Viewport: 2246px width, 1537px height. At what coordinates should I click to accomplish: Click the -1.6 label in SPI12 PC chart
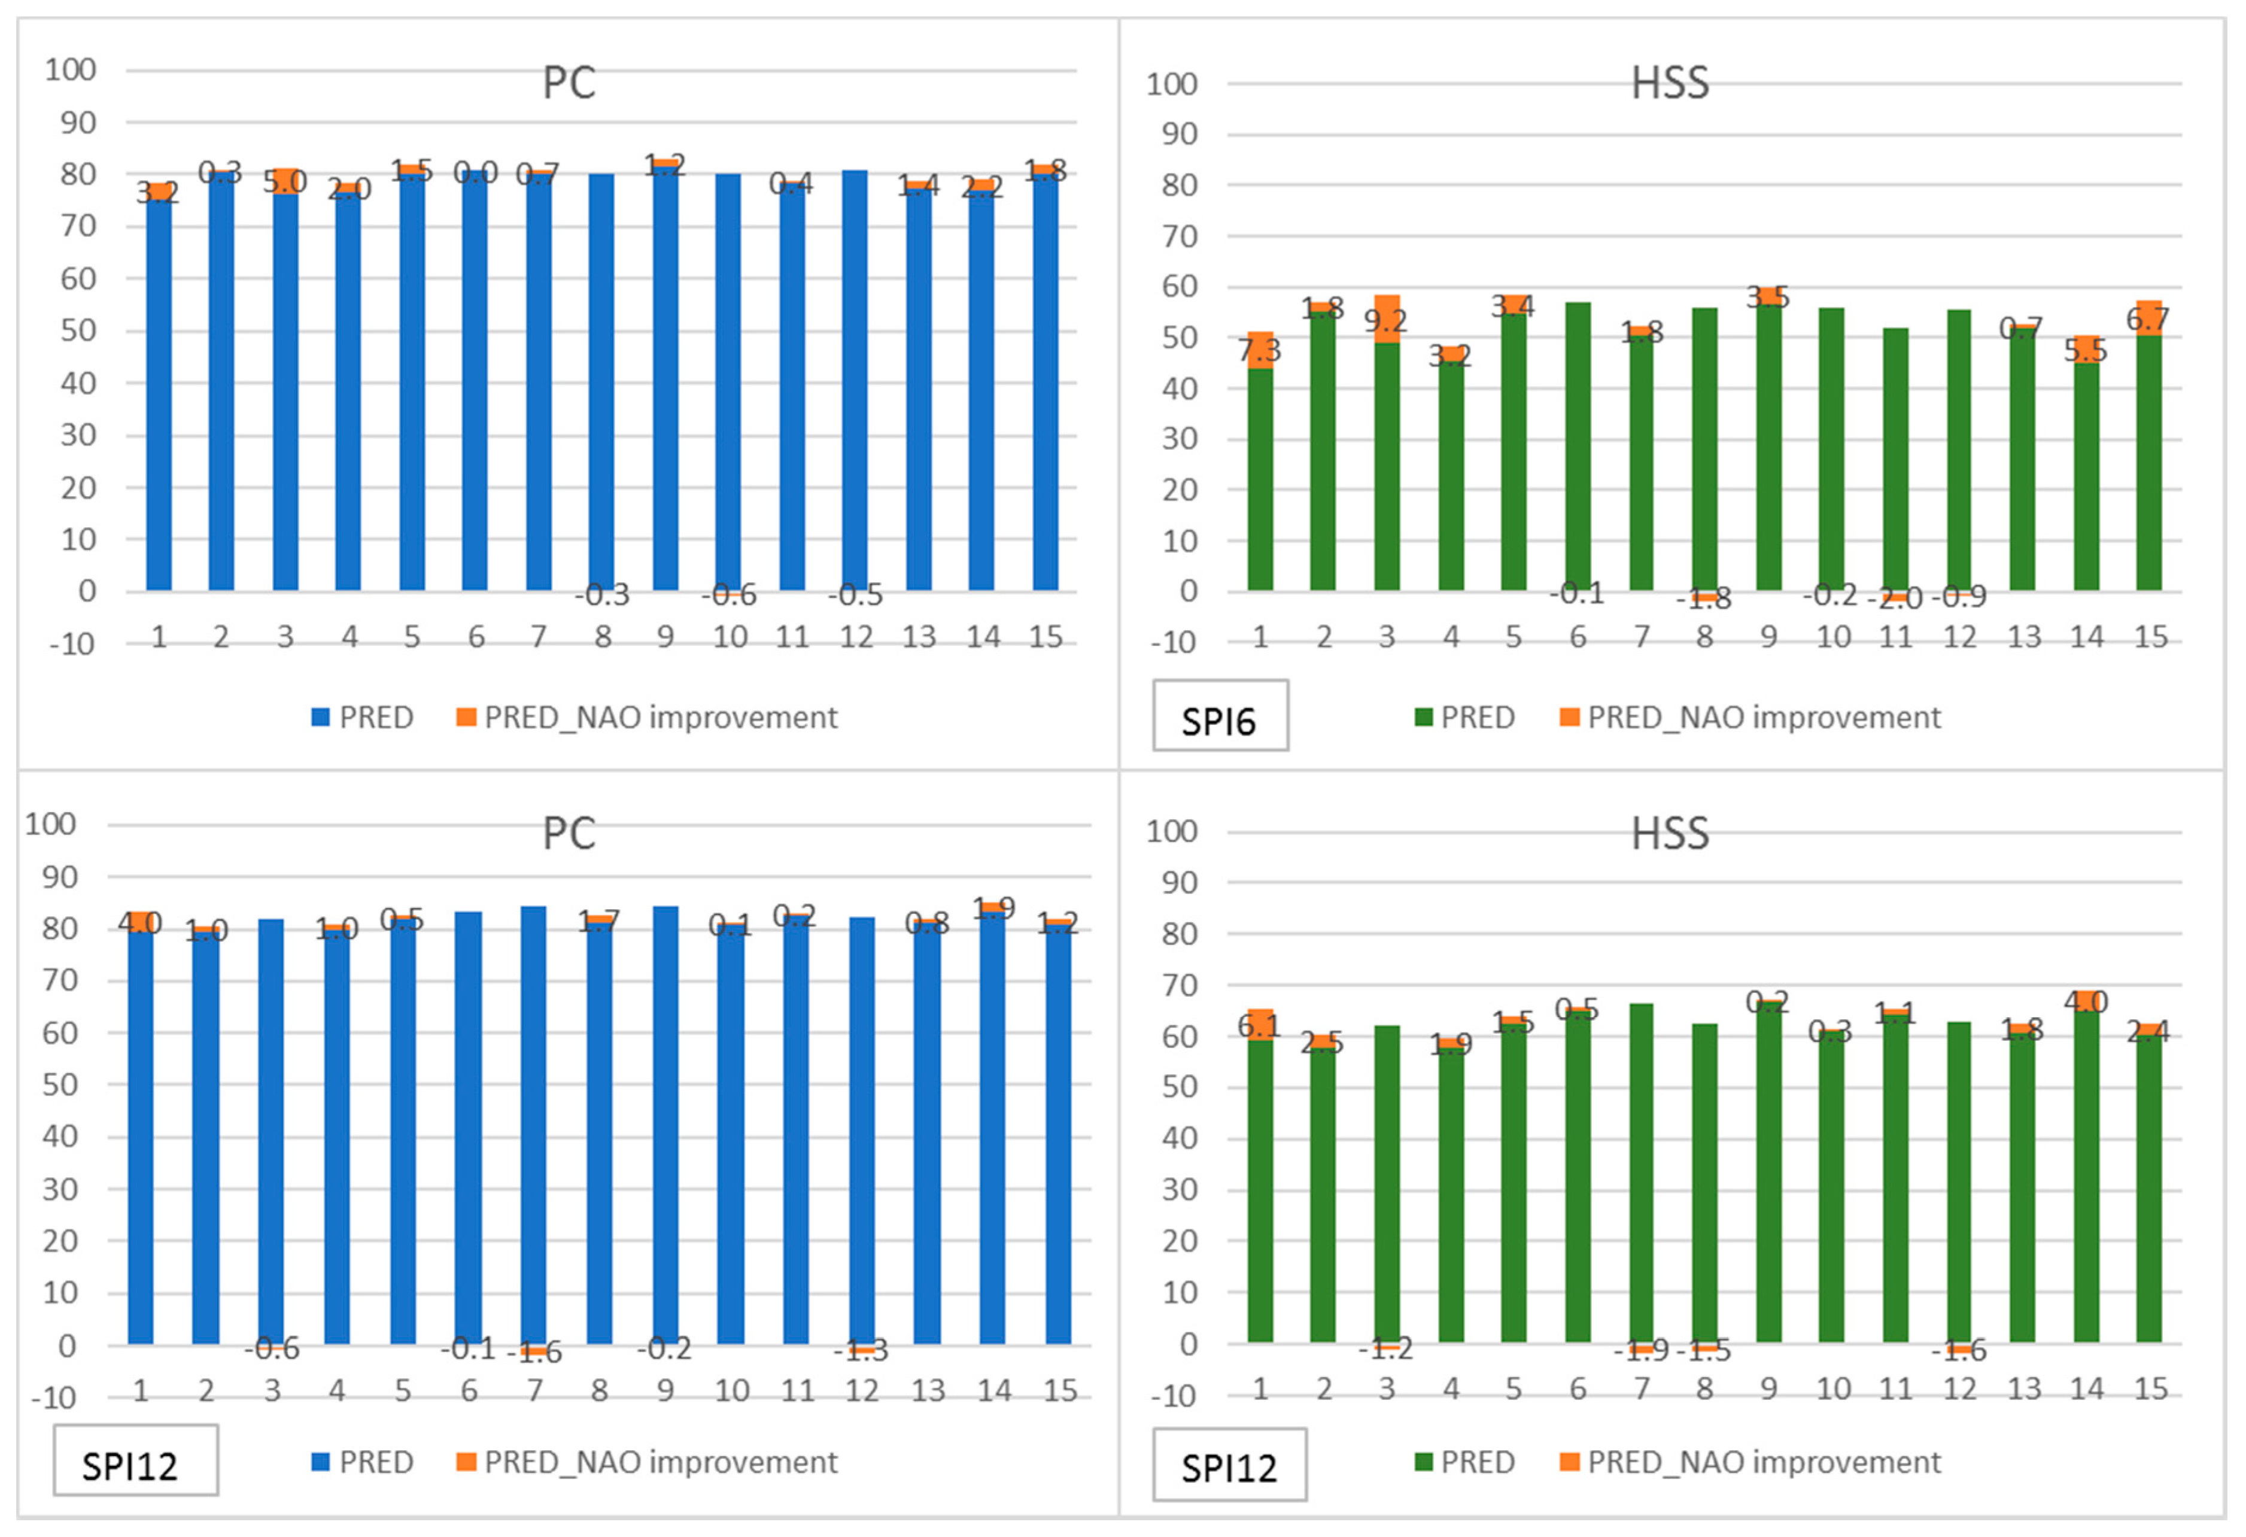(x=534, y=1353)
